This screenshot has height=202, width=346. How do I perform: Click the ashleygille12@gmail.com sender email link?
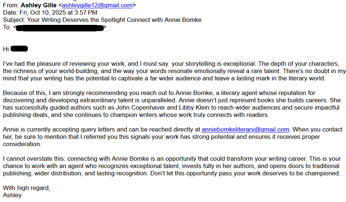tap(97, 5)
